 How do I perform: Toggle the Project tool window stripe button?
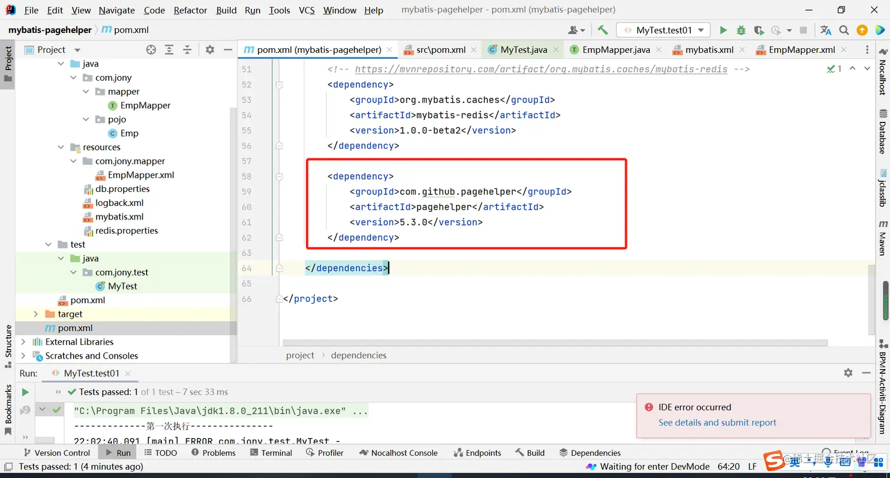(8, 64)
